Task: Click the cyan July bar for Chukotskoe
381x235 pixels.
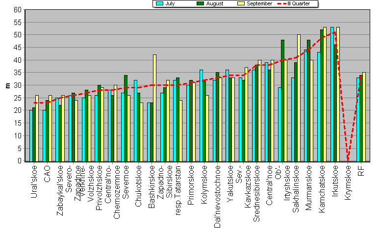Action: tap(136, 121)
